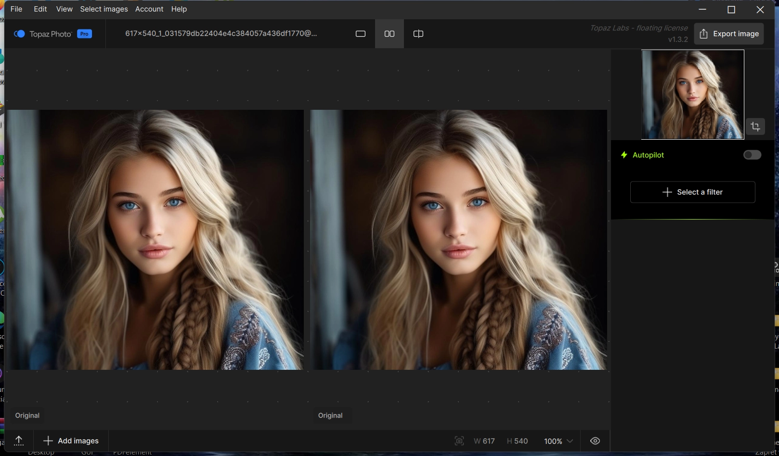The width and height of the screenshot is (779, 456).
Task: Click the portrait thumbnail in the right panel
Action: pyautogui.click(x=692, y=94)
